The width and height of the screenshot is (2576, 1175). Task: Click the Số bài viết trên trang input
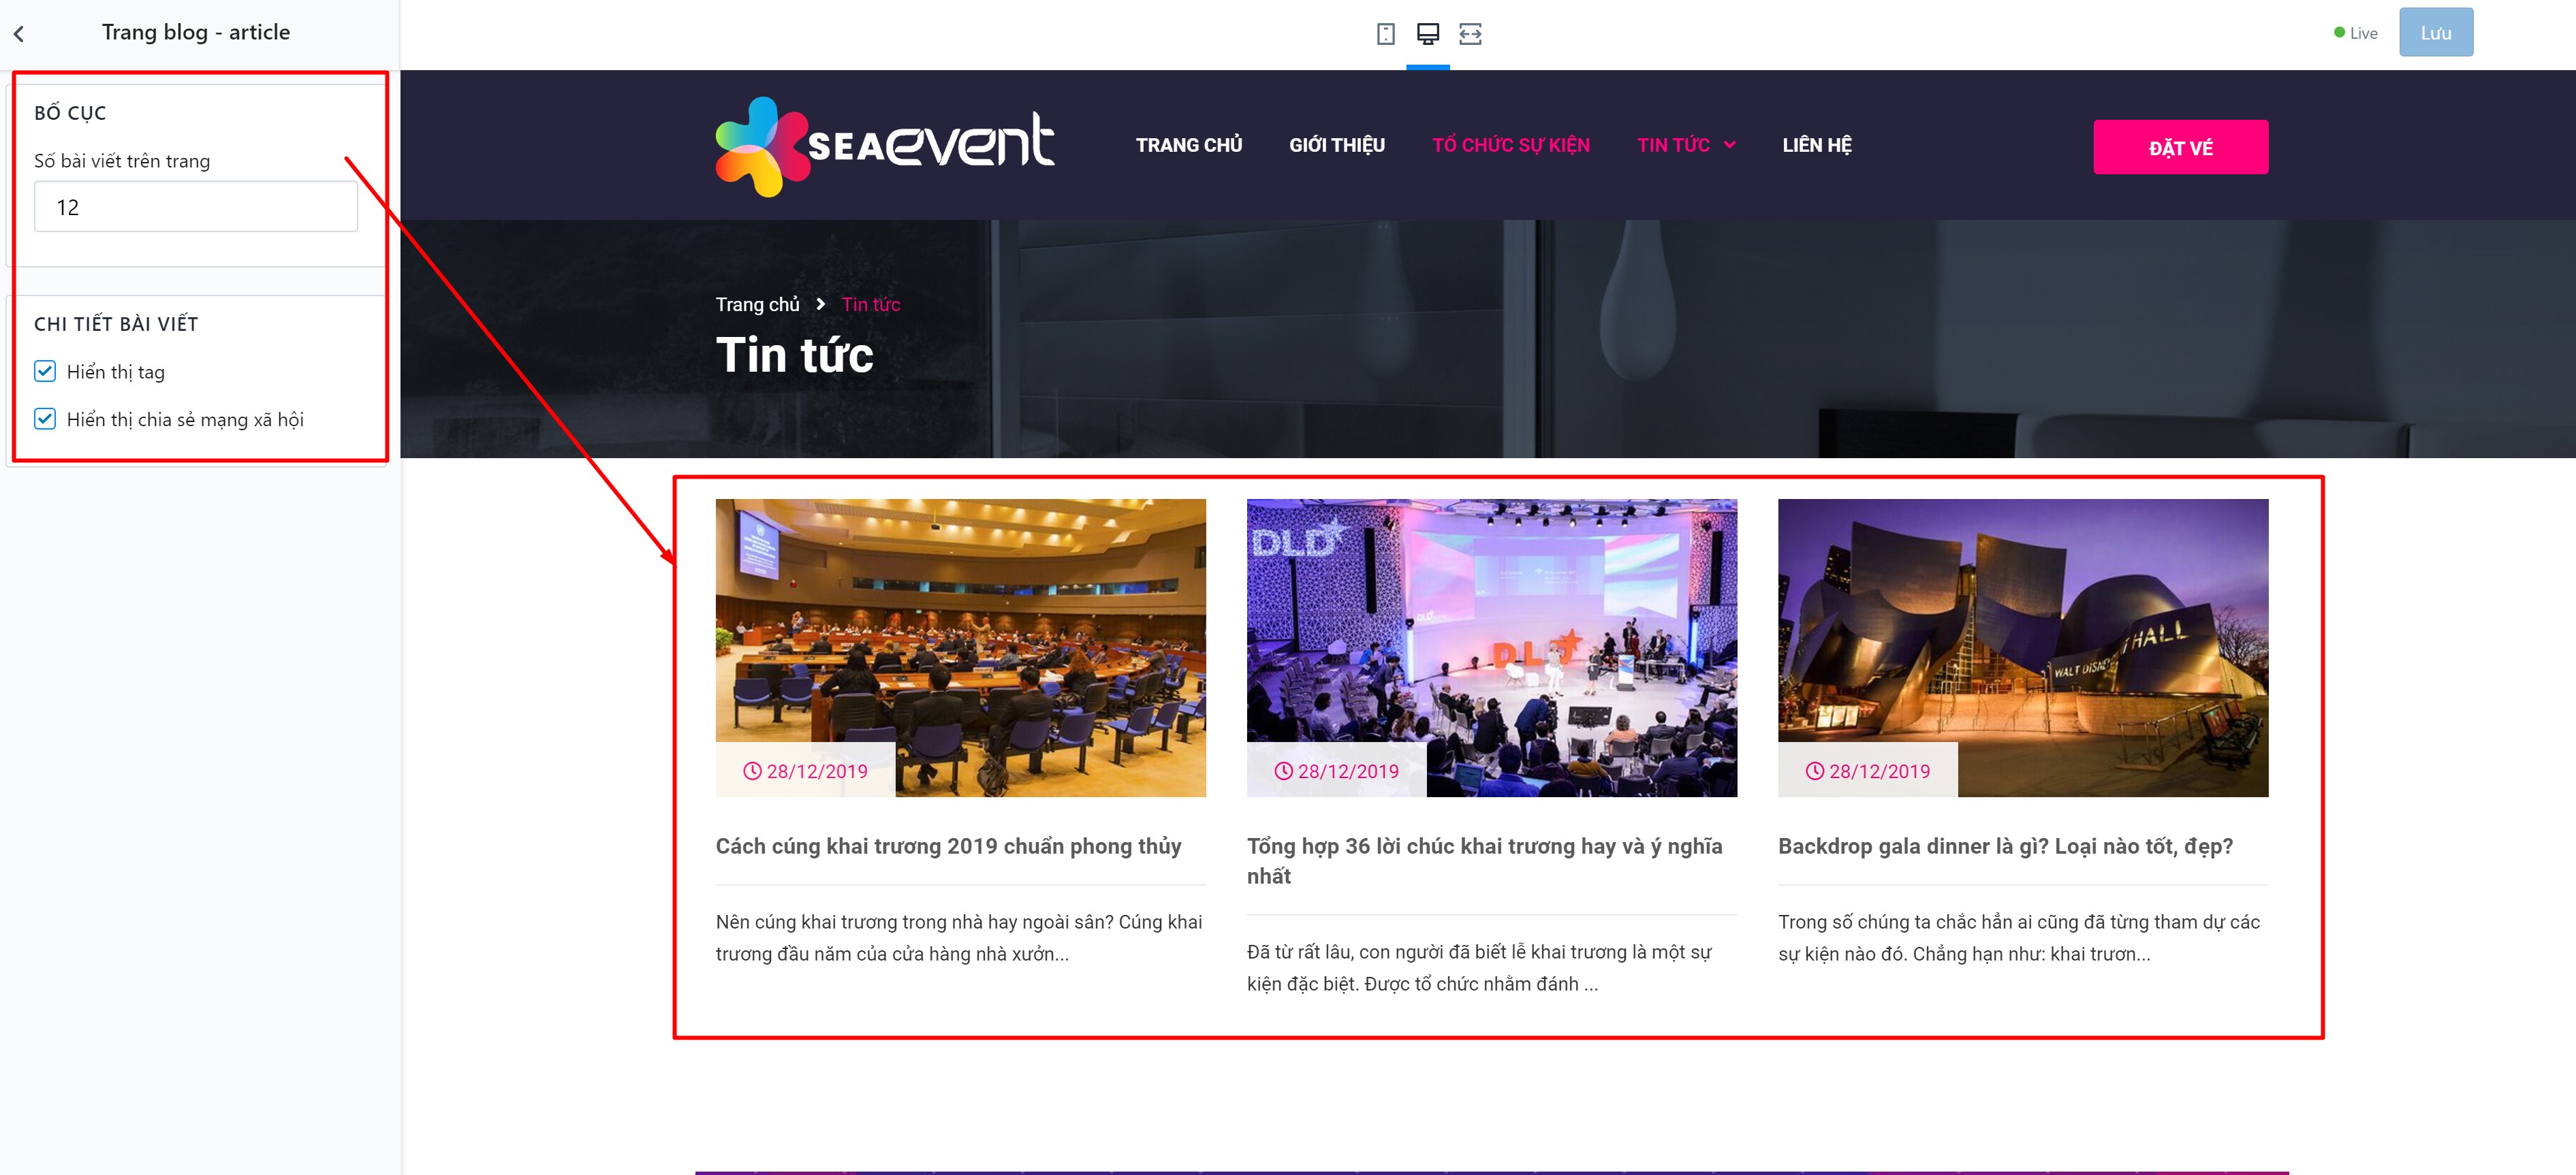click(196, 207)
